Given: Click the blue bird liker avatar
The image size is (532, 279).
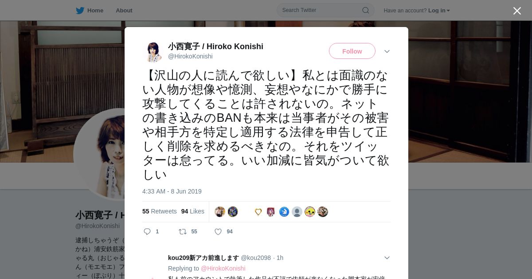Looking at the screenshot, I should pos(284,212).
